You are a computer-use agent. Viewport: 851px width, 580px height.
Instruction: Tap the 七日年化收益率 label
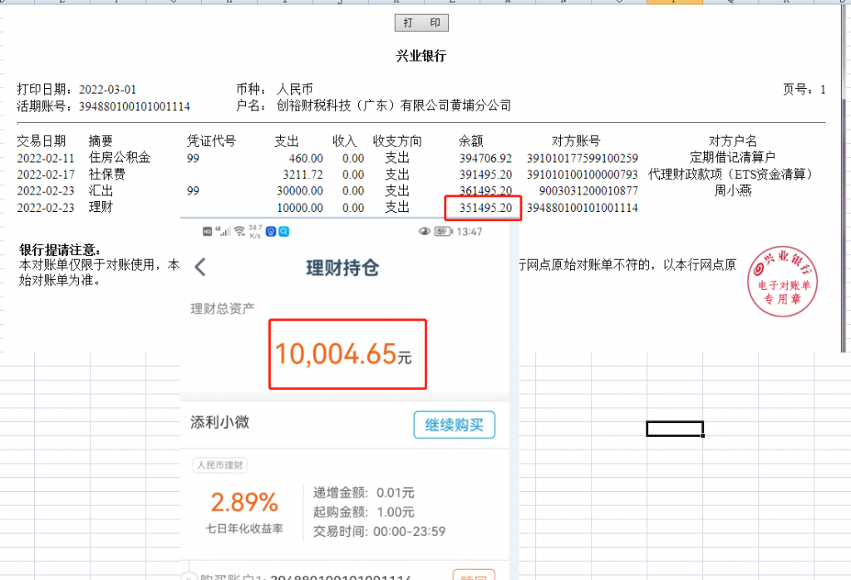(244, 528)
